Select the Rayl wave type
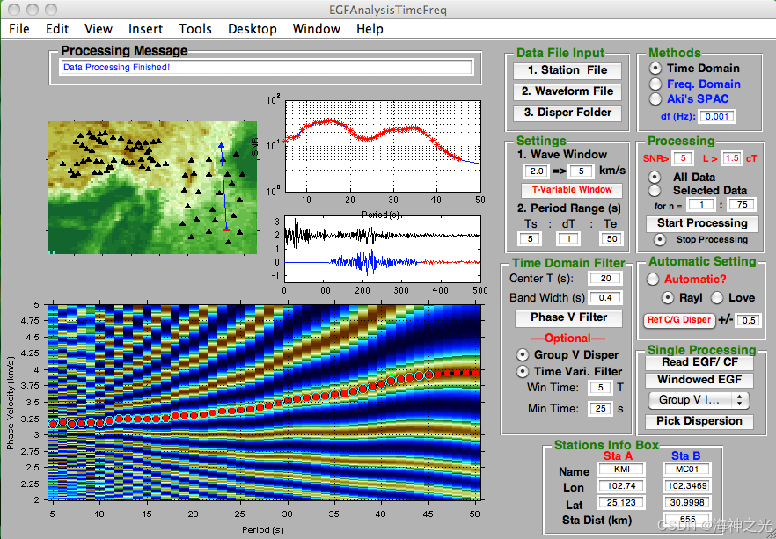This screenshot has width=776, height=539. (668, 298)
